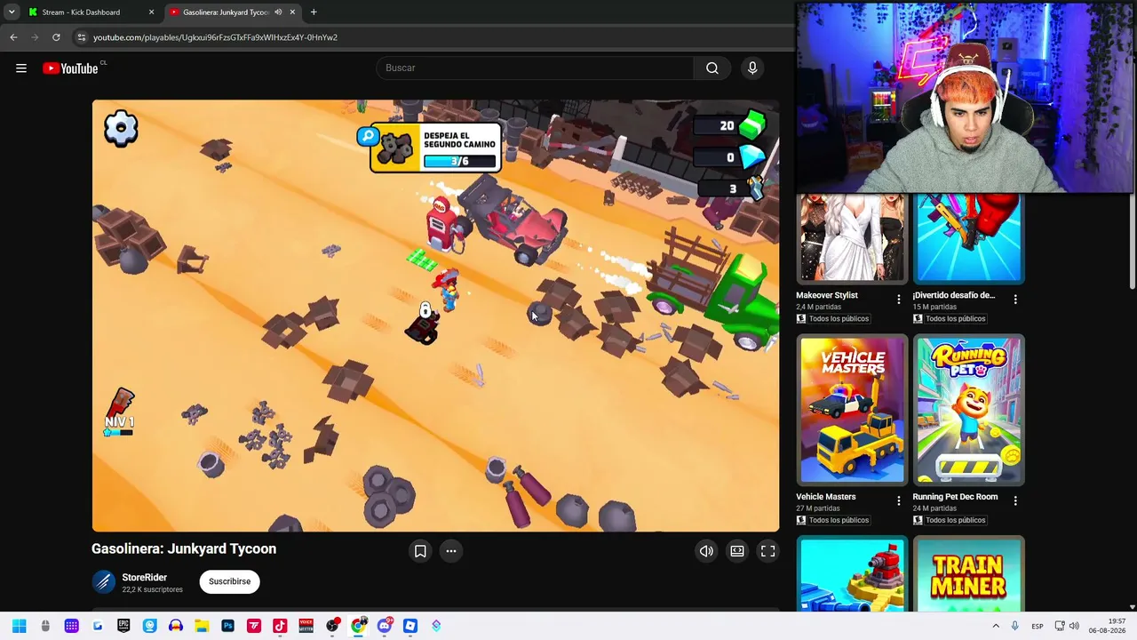Enter fullscreen for the game
Screen dimensions: 1137x640
pyautogui.click(x=768, y=551)
